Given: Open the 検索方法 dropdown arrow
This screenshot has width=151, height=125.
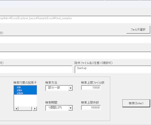Looking at the screenshot, I should pos(71,88).
